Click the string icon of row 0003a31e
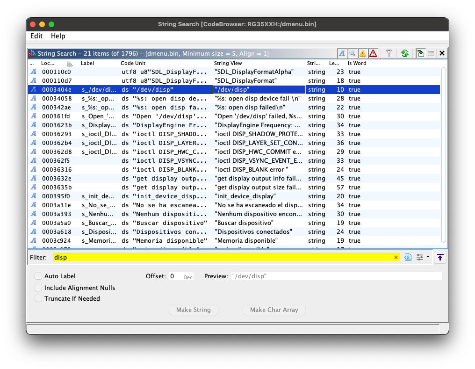Image resolution: width=475 pixels, height=369 pixels. pyautogui.click(x=33, y=205)
